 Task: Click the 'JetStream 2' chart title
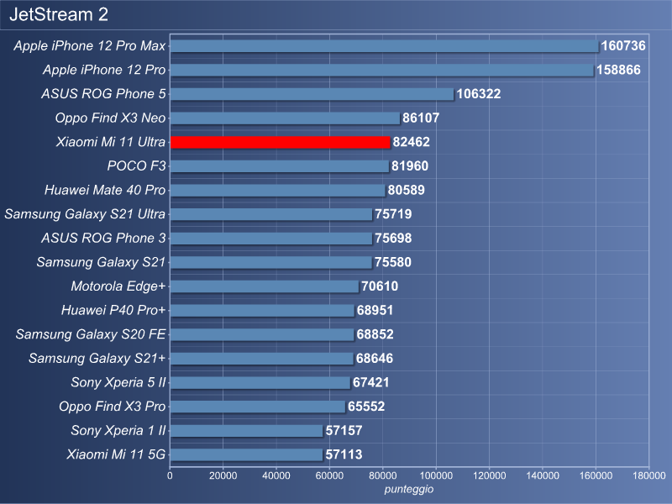(59, 14)
